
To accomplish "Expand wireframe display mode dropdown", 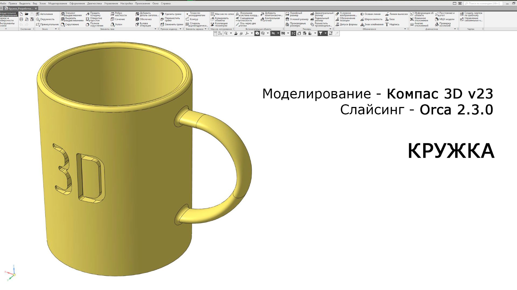I will click(268, 33).
